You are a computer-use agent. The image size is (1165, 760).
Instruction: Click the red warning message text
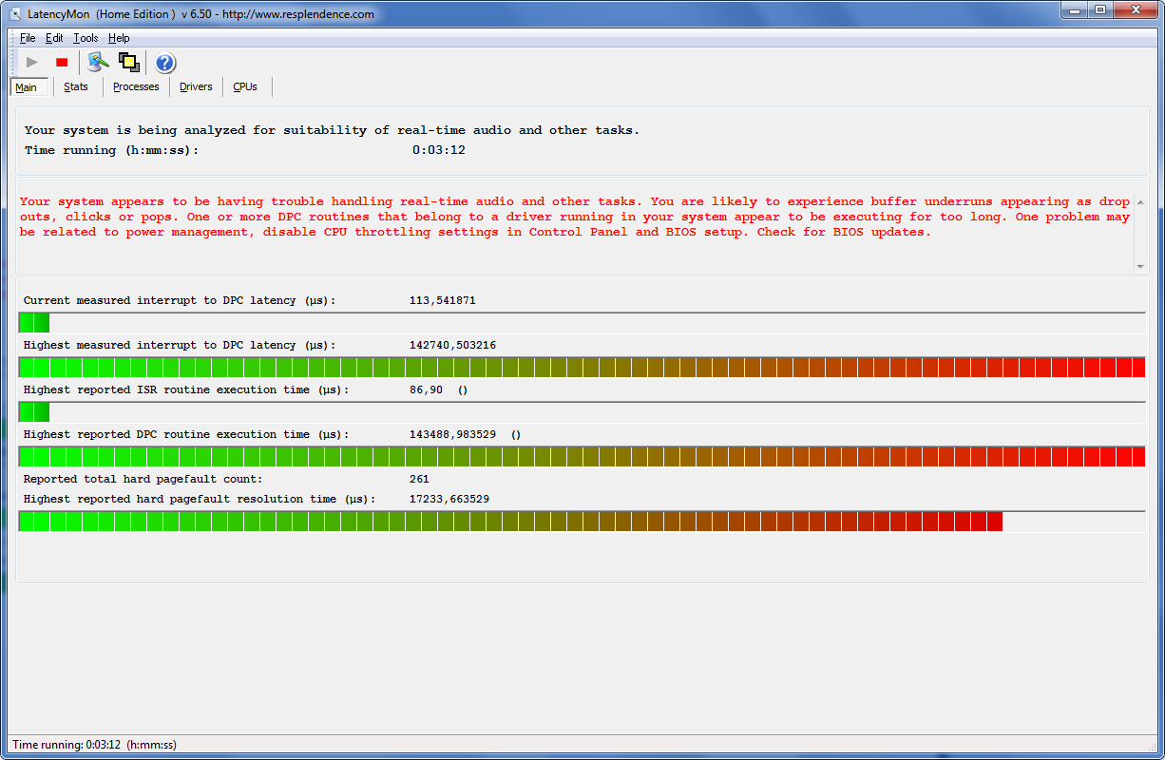tap(575, 217)
